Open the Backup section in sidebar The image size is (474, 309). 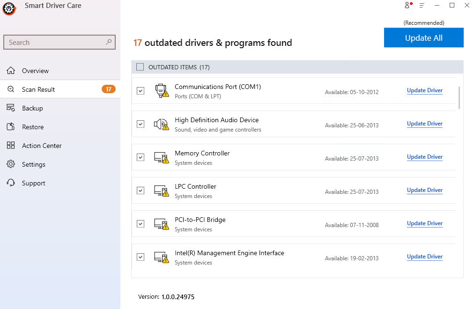34,108
